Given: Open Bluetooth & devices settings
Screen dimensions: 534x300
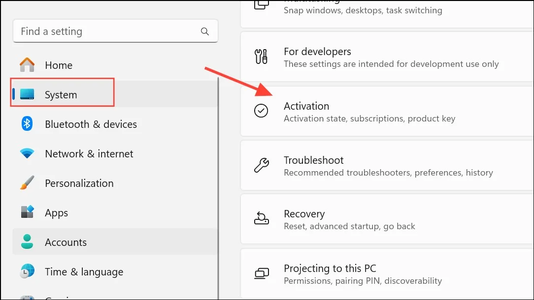Looking at the screenshot, I should (115, 124).
